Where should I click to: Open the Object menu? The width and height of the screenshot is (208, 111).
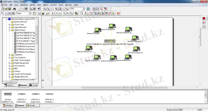click(46, 5)
